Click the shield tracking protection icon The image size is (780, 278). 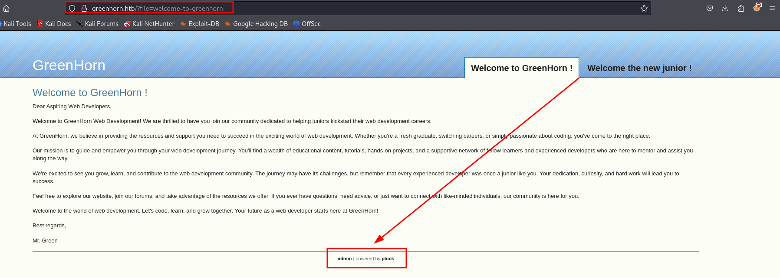coord(72,8)
